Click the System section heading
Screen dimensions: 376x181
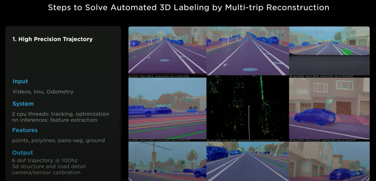click(23, 104)
